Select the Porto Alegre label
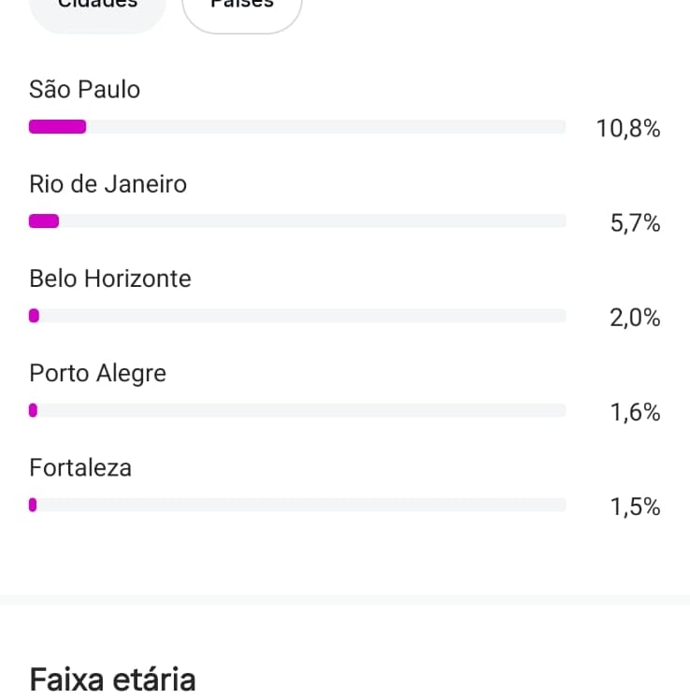This screenshot has width=690, height=700. point(97,373)
